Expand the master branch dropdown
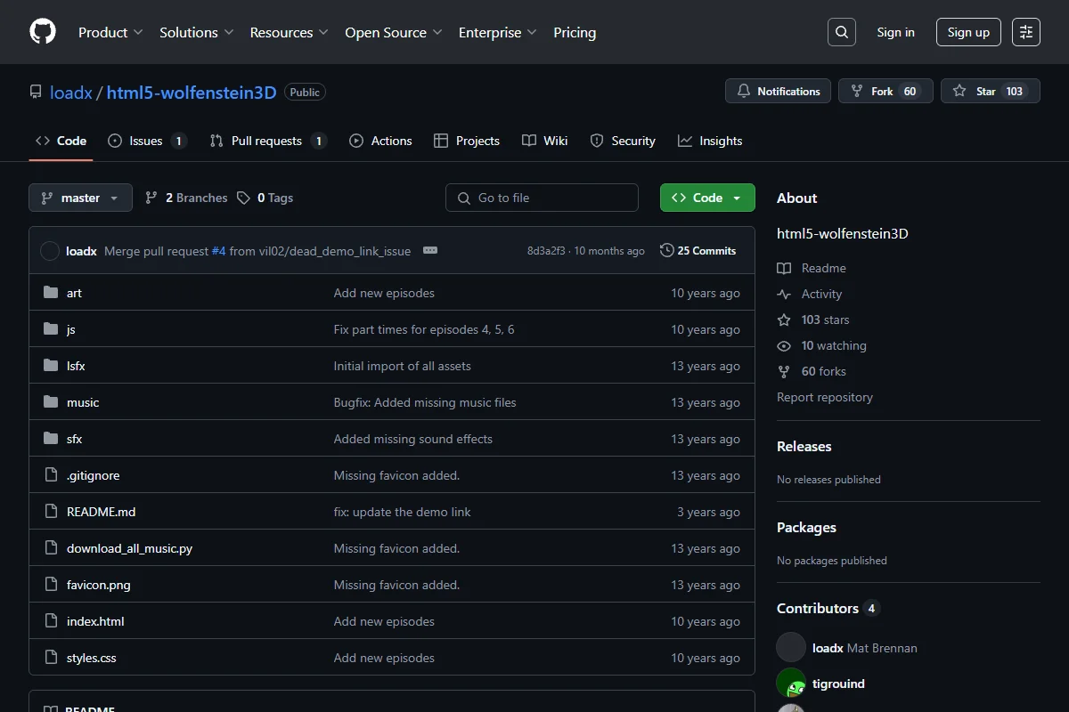The image size is (1069, 712). [80, 198]
